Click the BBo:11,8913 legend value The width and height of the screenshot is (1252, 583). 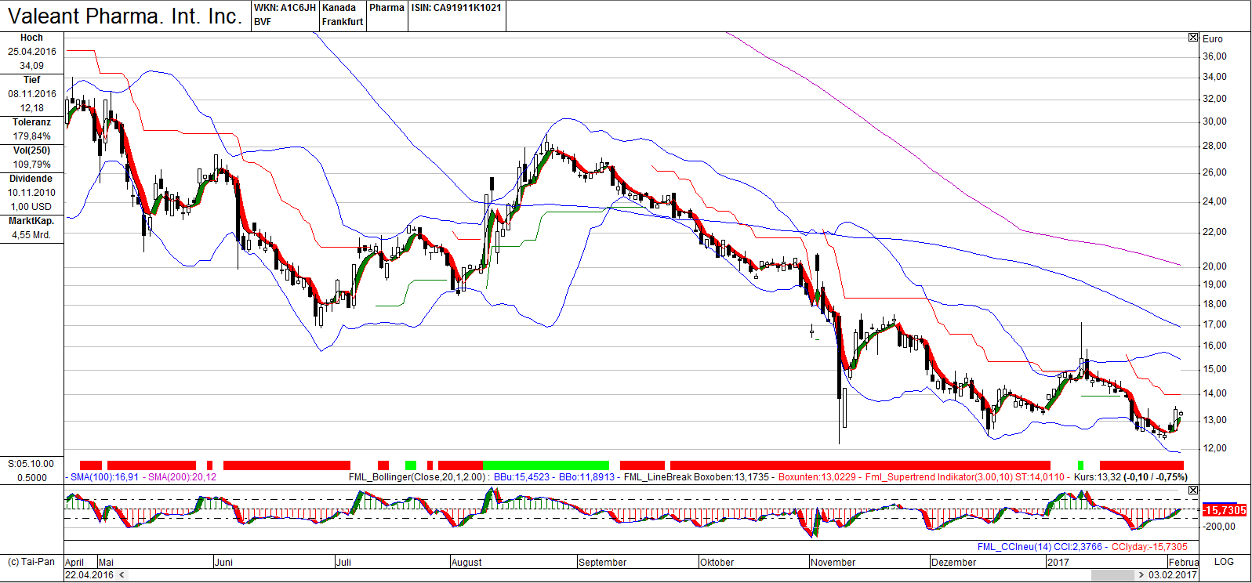point(586,477)
